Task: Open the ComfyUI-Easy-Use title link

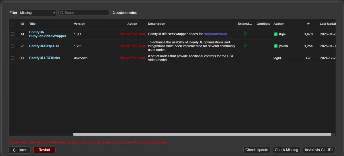Action: pyautogui.click(x=44, y=46)
